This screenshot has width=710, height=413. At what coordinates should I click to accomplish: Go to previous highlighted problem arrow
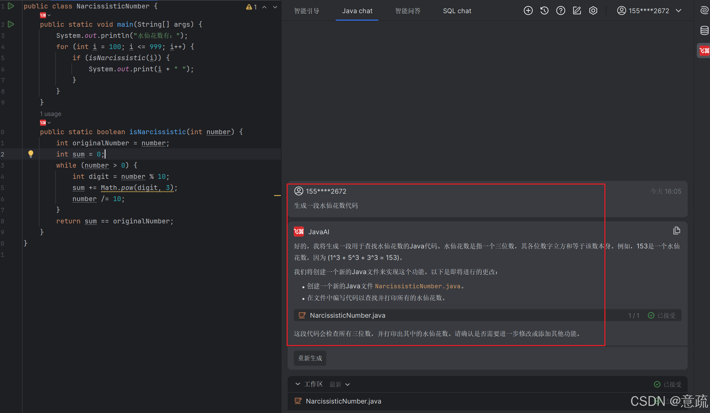click(x=264, y=7)
